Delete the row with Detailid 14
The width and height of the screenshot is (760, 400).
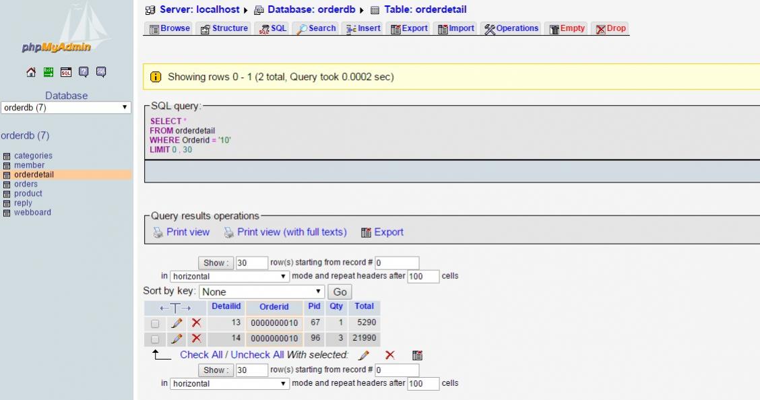[196, 339]
